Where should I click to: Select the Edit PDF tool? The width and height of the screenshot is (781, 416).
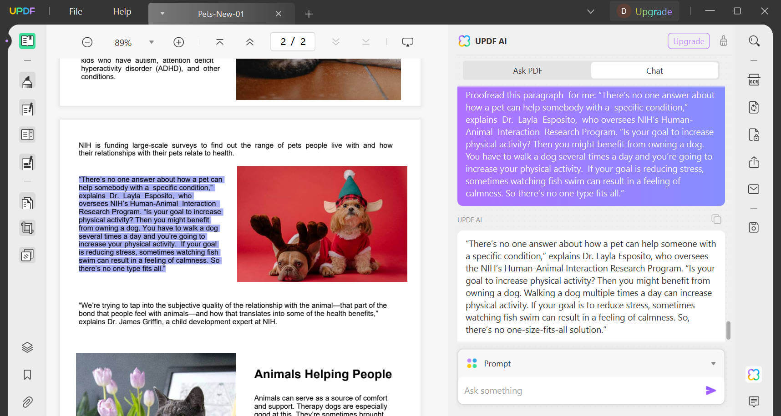coord(27,108)
